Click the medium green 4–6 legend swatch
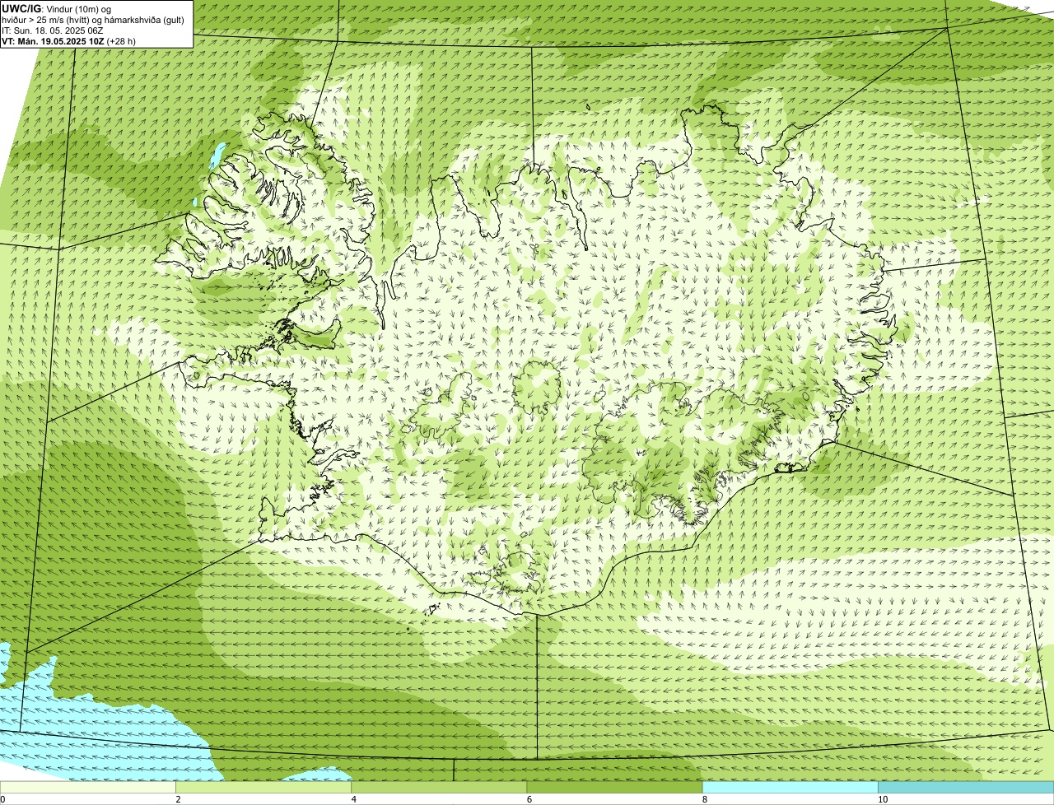1054x805 pixels. tap(439, 787)
